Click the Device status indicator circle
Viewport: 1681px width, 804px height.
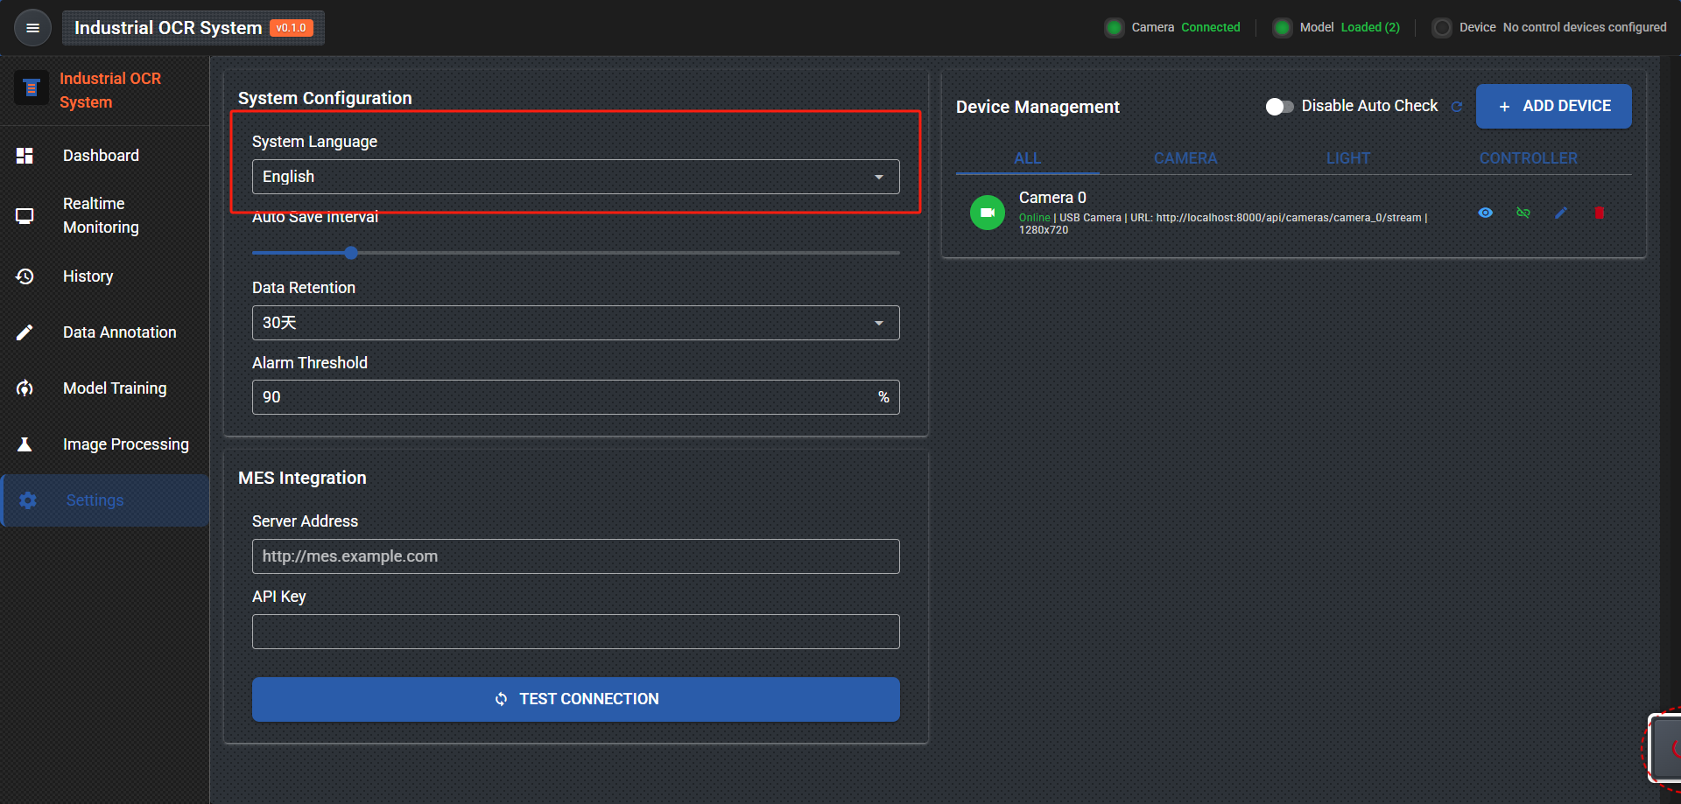pyautogui.click(x=1442, y=28)
